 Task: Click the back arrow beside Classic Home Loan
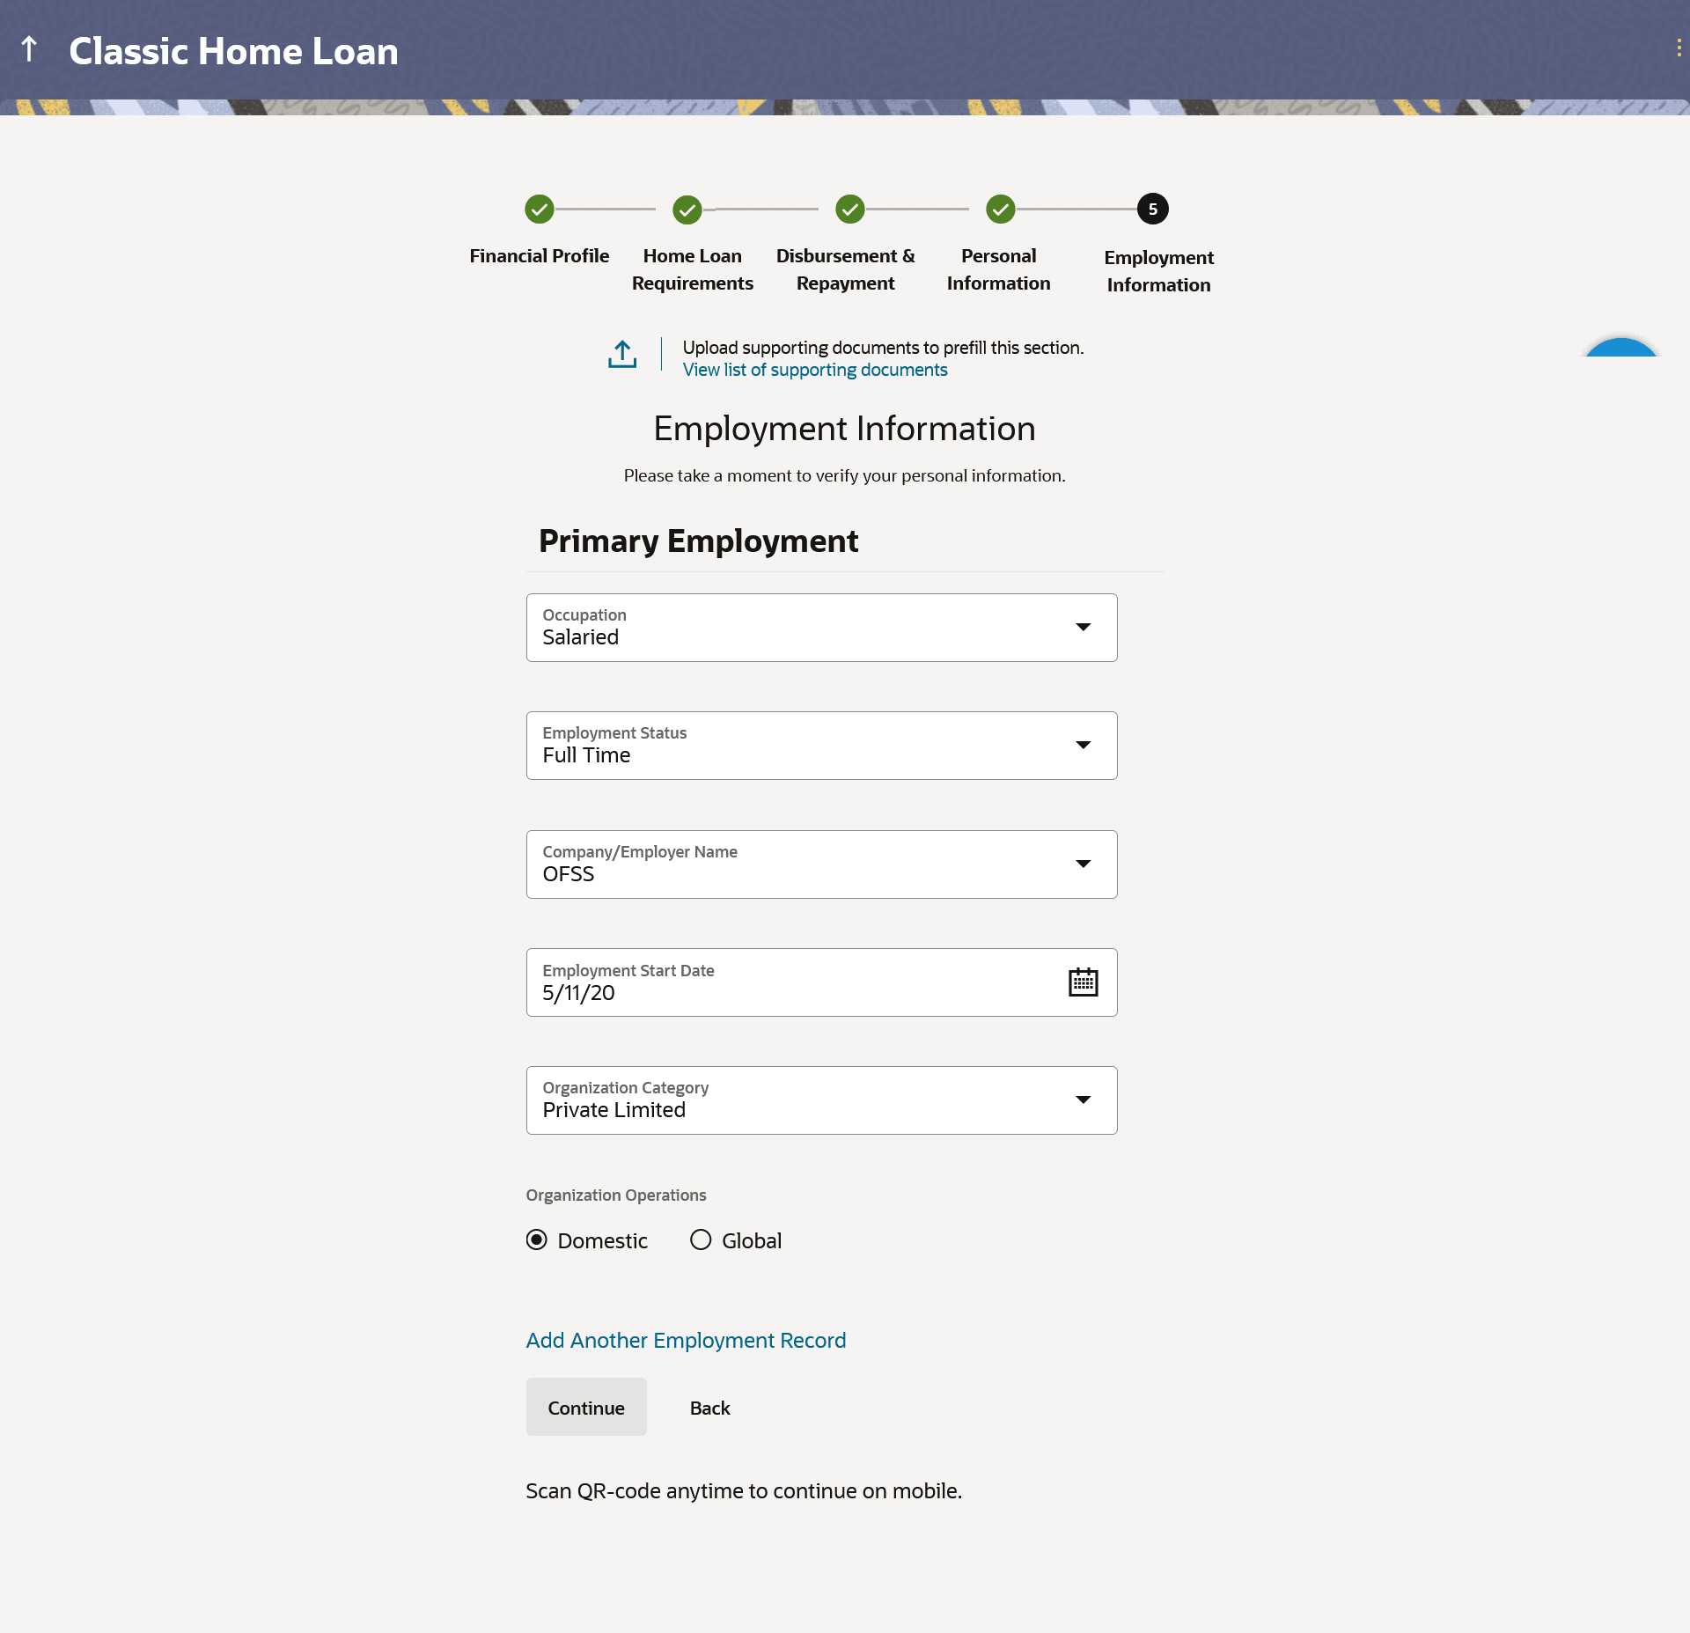tap(29, 49)
